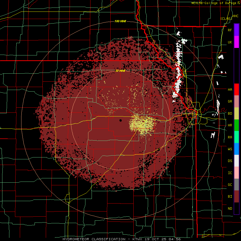241x241 pixels.
Task: Click the BI legend label
Action: point(230,197)
